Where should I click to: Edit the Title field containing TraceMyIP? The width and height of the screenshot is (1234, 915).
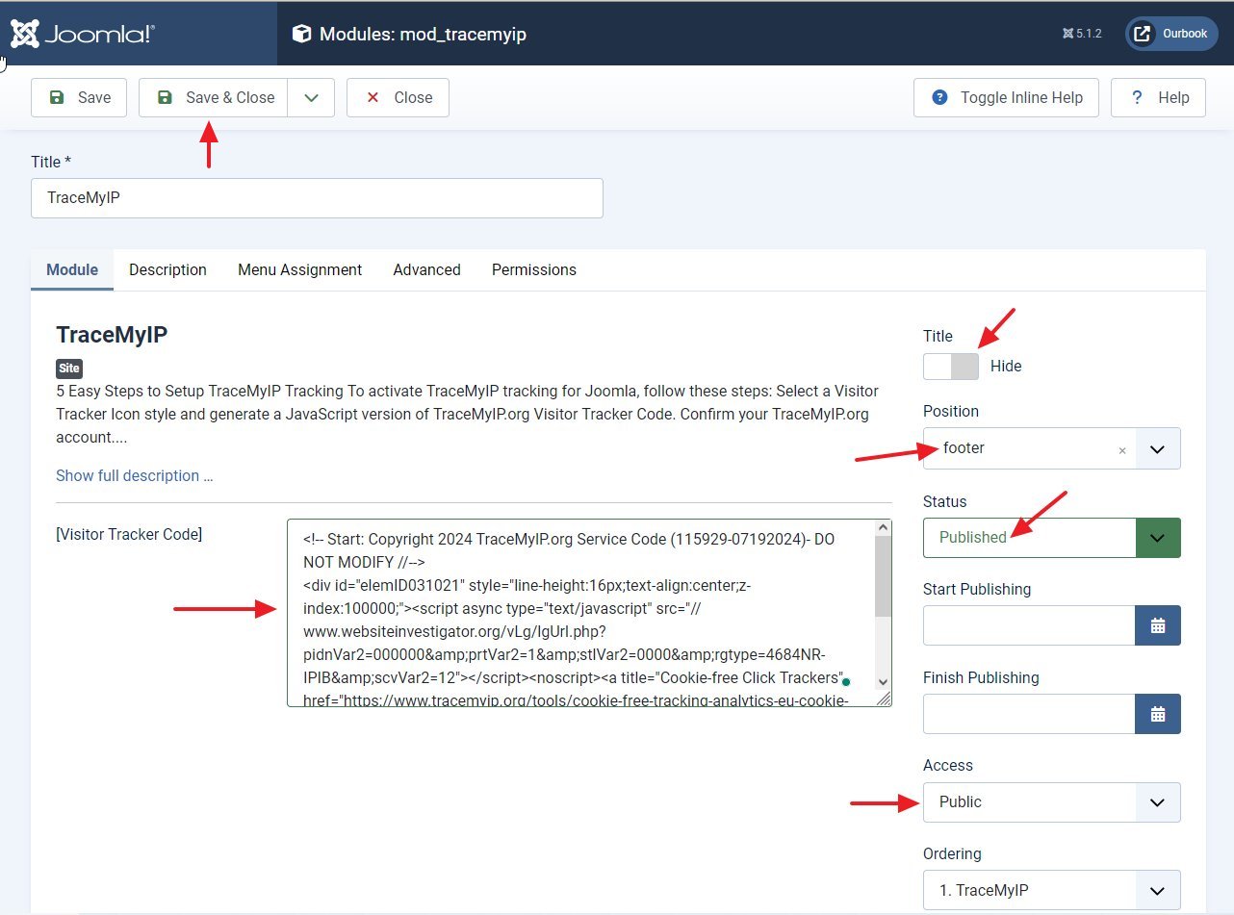tap(317, 198)
